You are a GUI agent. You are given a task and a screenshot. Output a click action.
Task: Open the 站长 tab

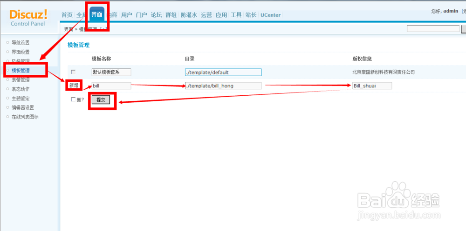point(251,15)
